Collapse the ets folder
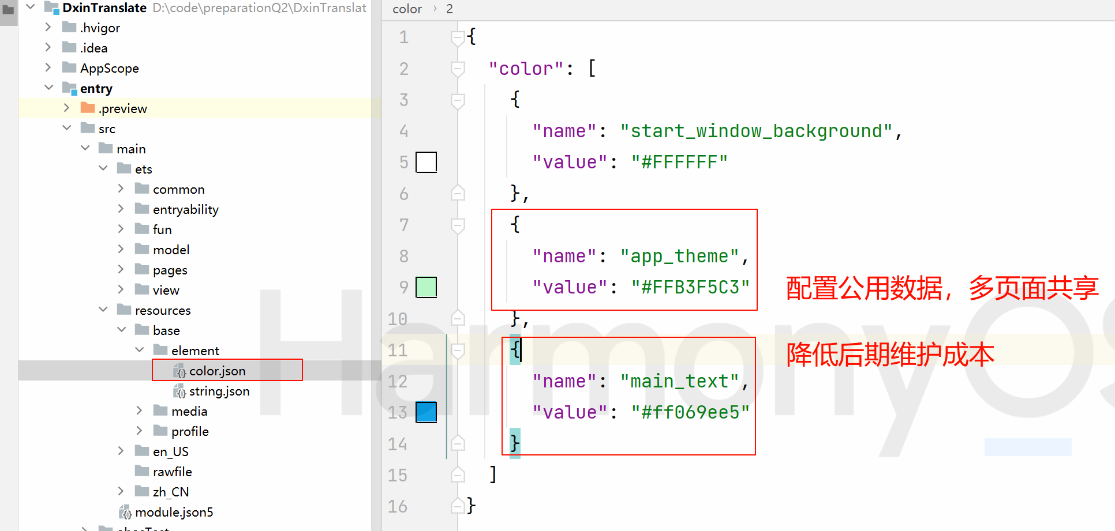 [103, 168]
